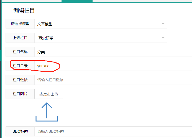Click the large blue upload arrow image
Screen dimensions: 192x138
point(47,112)
